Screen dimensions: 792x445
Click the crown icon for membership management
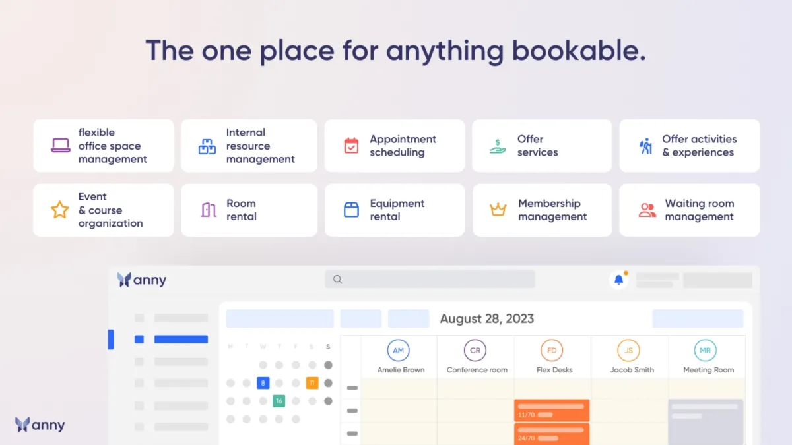pyautogui.click(x=498, y=210)
